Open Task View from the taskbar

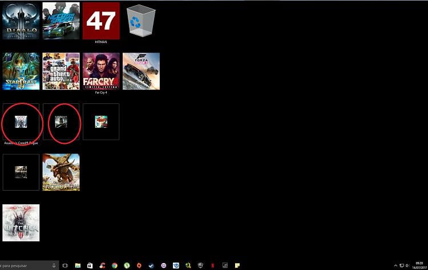click(65, 265)
